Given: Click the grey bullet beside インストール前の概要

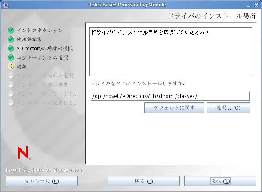Looking at the screenshot, I should (x=11, y=85).
